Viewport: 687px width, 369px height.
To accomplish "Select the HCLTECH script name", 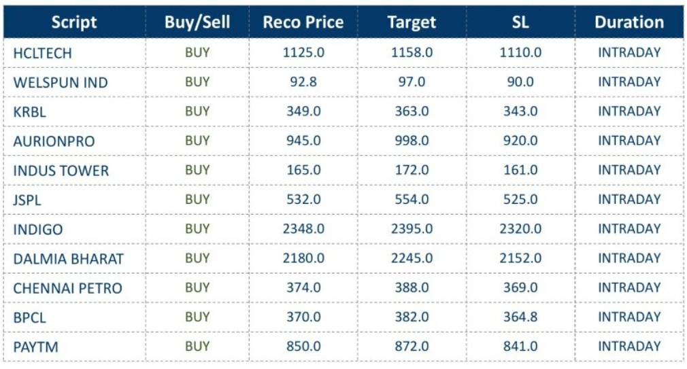I will tap(42, 53).
